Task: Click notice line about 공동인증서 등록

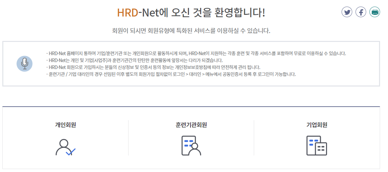Action: click(171, 74)
